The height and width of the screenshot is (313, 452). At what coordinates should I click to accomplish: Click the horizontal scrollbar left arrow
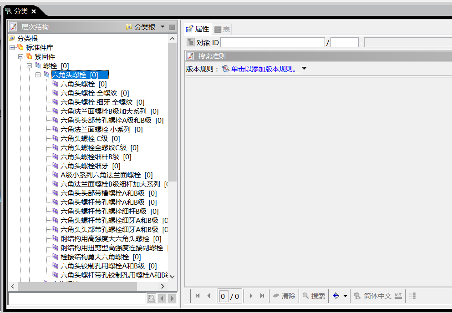pyautogui.click(x=13, y=286)
